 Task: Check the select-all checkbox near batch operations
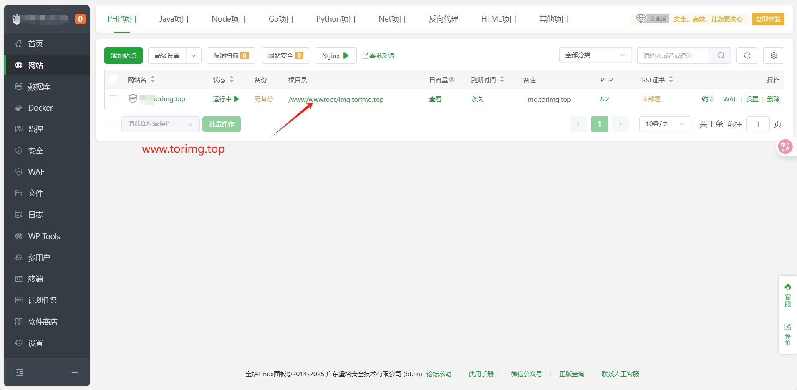[x=113, y=124]
